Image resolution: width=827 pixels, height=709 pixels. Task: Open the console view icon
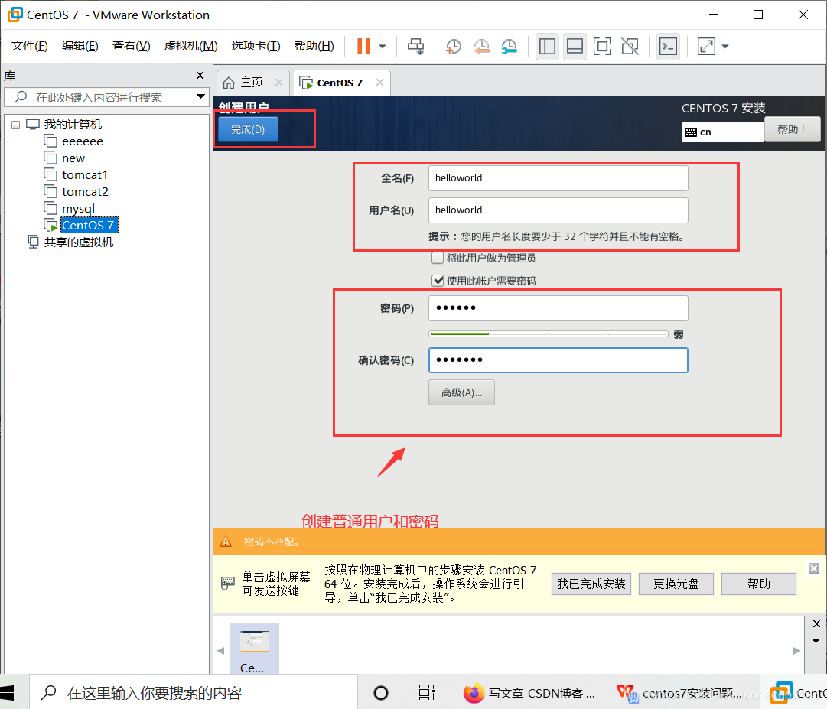point(668,47)
